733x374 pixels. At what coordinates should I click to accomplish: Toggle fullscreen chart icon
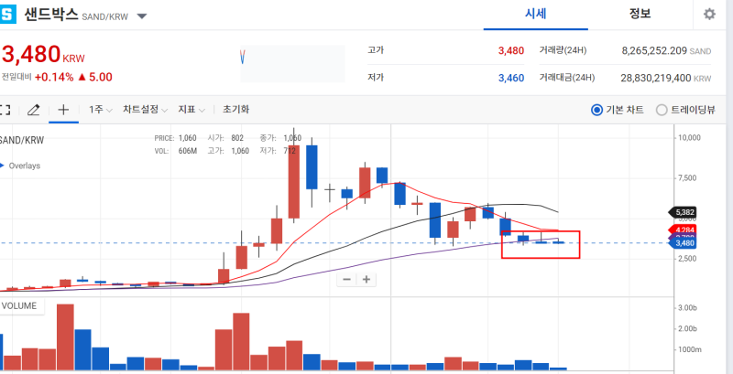coord(5,110)
